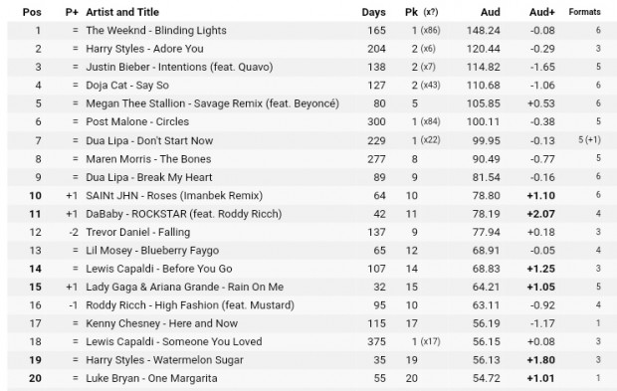Click Harry Styles - Watermelon Sugar
Image resolution: width=617 pixels, height=391 pixels.
[x=164, y=360]
